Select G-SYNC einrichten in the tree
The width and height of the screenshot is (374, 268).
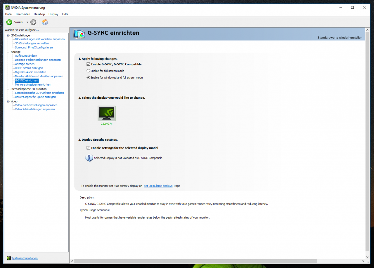(x=26, y=80)
